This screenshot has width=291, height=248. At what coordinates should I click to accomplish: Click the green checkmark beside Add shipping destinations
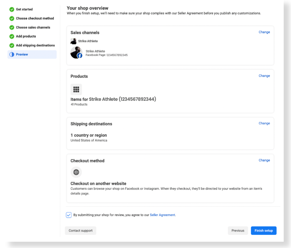pyautogui.click(x=12, y=45)
